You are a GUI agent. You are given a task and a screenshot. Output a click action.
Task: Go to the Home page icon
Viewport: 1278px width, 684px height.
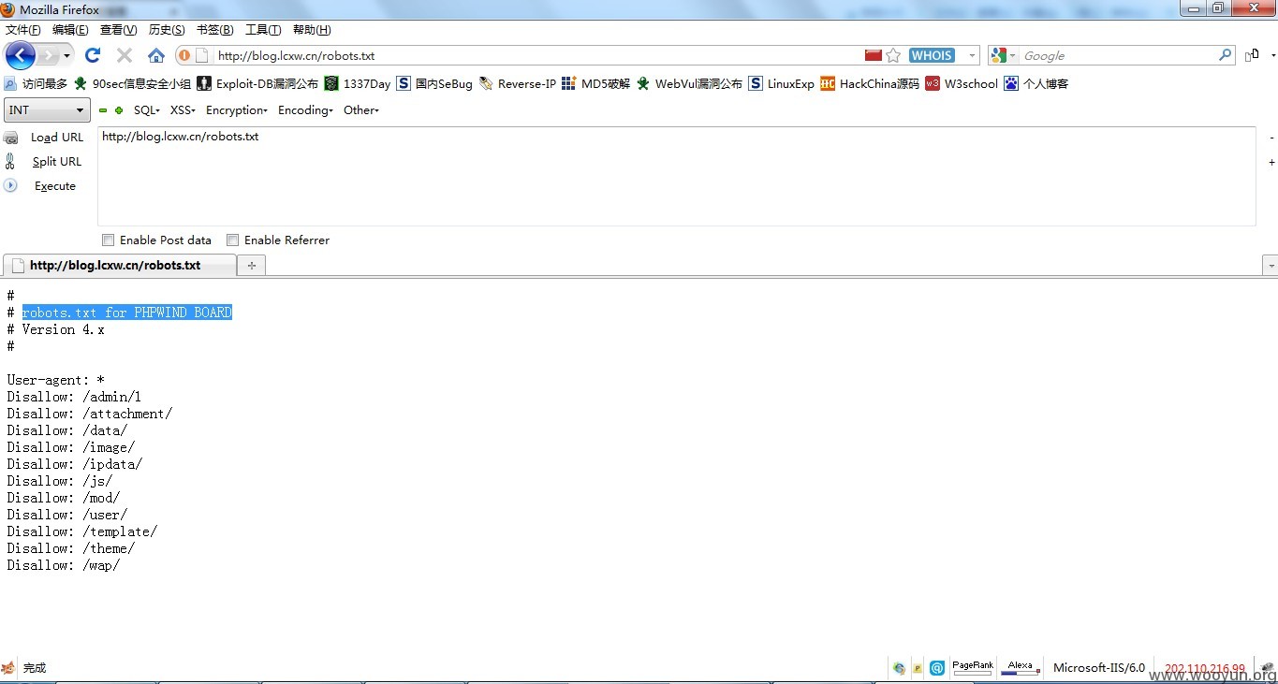pos(156,55)
